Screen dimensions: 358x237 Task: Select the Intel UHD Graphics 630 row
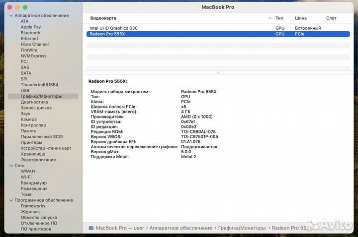point(218,28)
